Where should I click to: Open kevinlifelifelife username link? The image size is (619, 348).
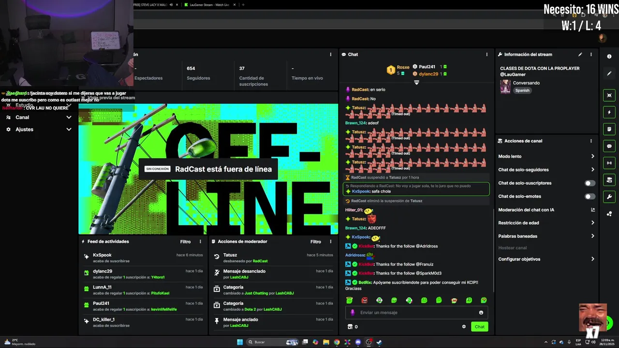(164, 309)
